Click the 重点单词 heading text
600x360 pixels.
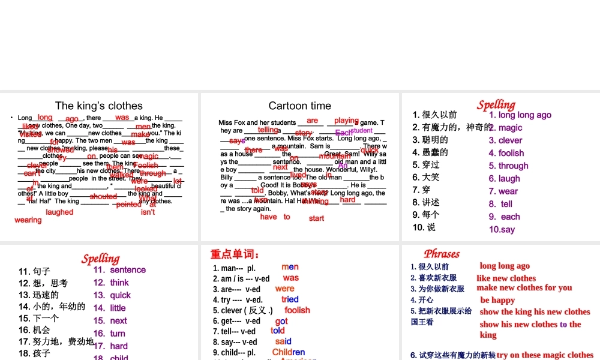235,254
